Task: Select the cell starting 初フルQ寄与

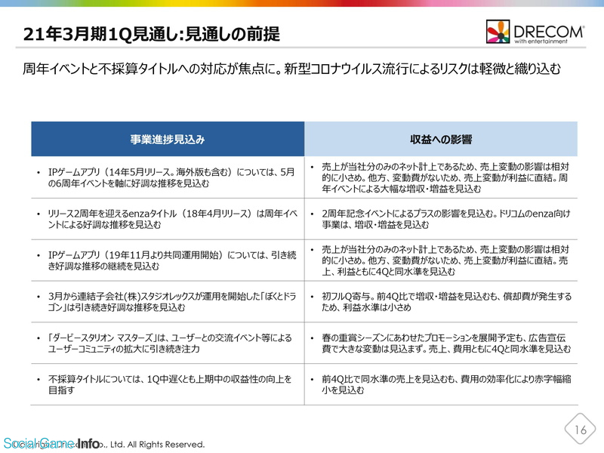Action: coord(441,301)
